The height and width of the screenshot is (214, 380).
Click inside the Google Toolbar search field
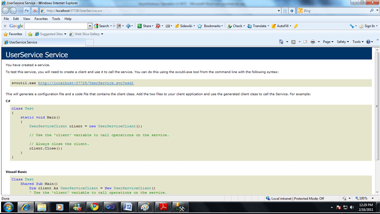(56, 26)
